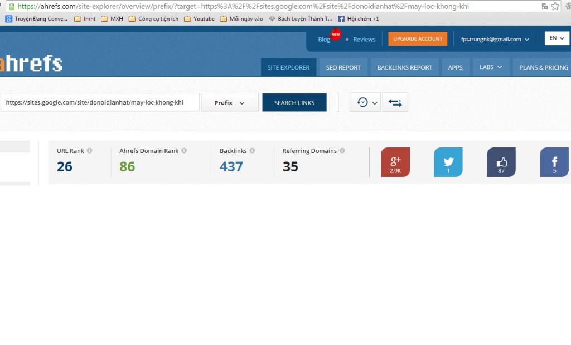Screen dimensions: 571x345
Task: Open the account email dropdown
Action: pyautogui.click(x=495, y=39)
